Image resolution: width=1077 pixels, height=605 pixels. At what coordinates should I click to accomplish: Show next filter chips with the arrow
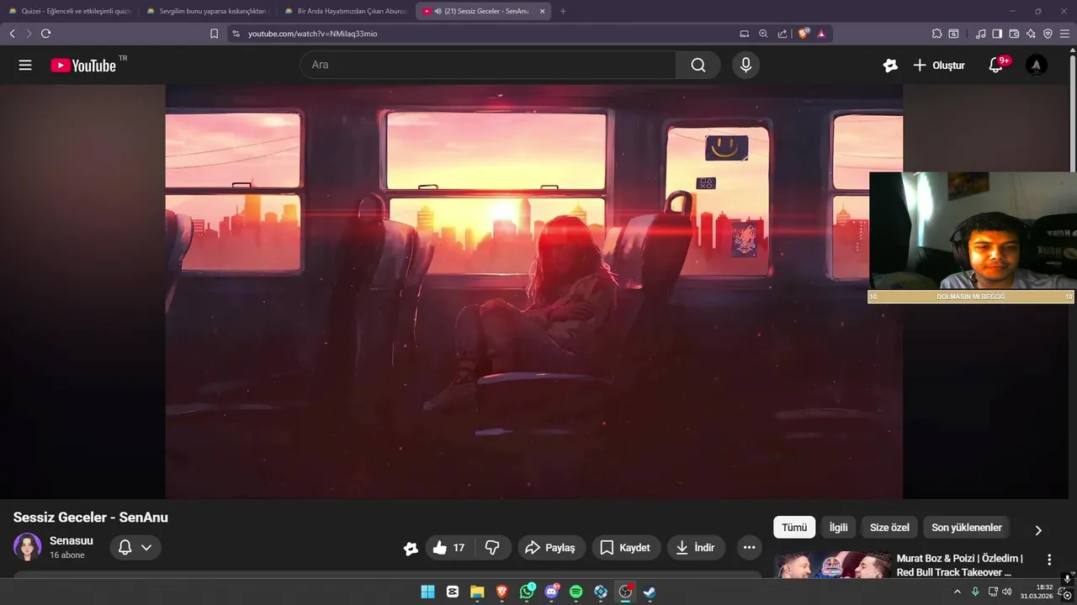click(1038, 530)
